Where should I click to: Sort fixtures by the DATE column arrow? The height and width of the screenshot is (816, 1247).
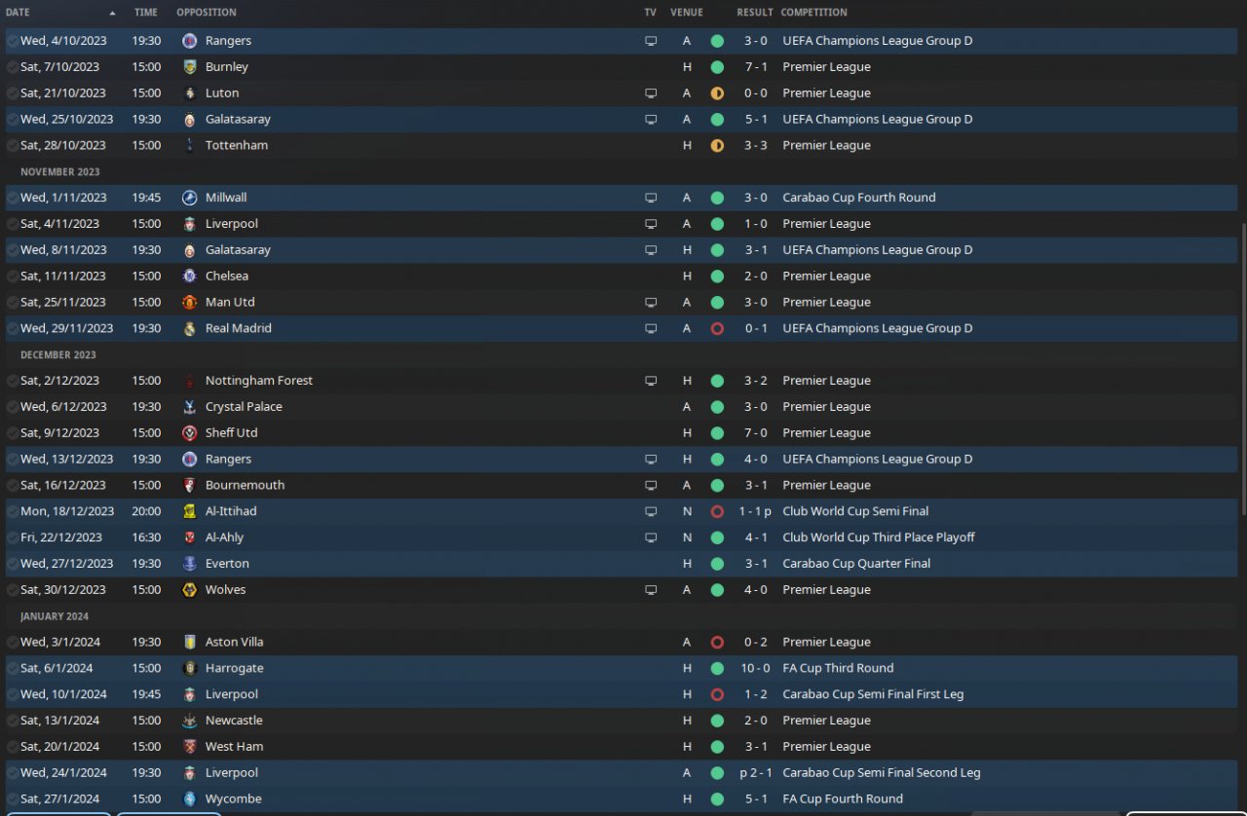pos(112,13)
